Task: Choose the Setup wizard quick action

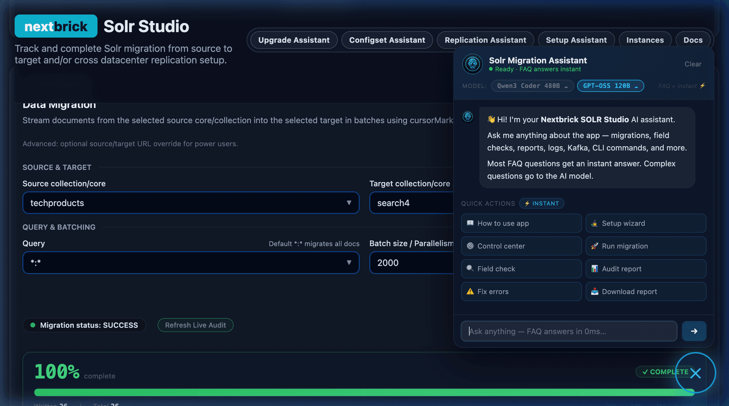Action: 646,223
